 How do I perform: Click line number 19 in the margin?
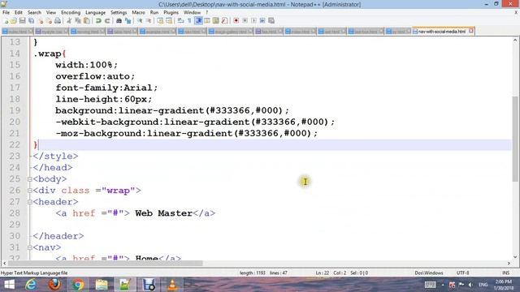pyautogui.click(x=15, y=110)
